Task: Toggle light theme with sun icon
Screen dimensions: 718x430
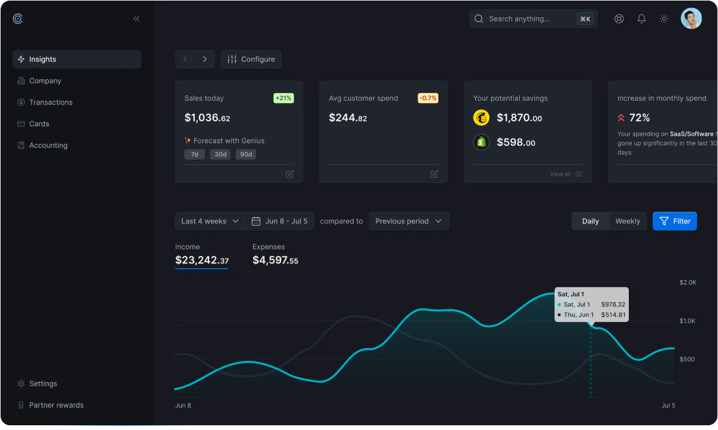Action: pos(664,19)
